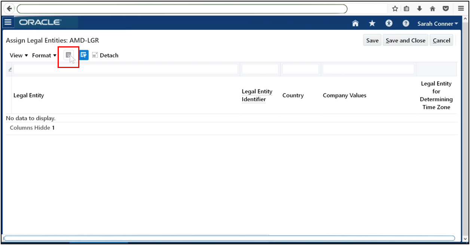Open Favorites via the star icon
The image size is (470, 245).
tap(372, 23)
